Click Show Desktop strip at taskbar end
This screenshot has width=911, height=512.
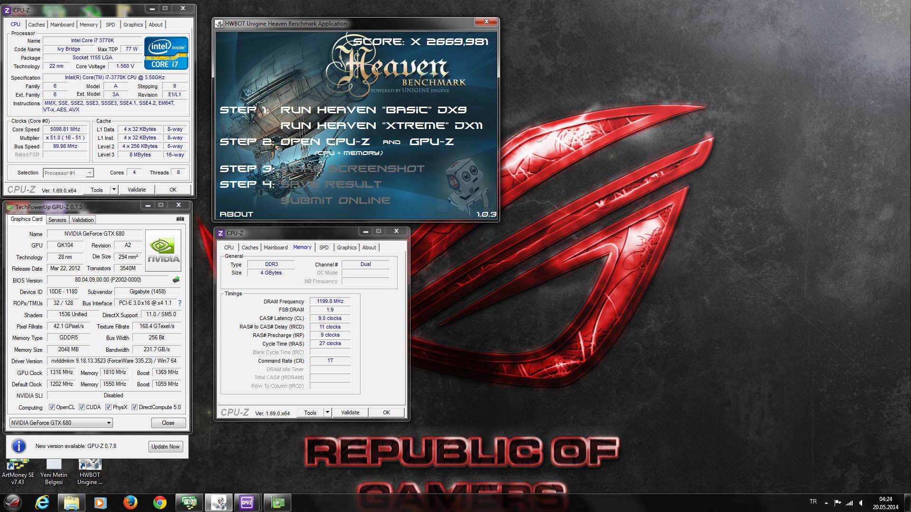tap(907, 503)
